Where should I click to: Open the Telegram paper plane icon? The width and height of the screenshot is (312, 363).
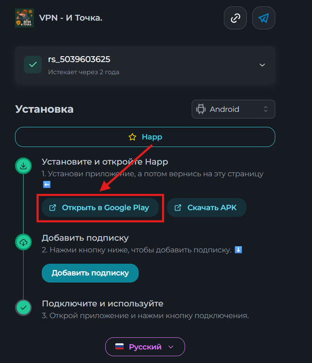(x=263, y=18)
